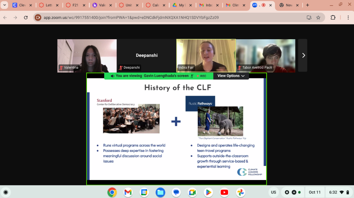Image resolution: width=354 pixels, height=198 pixels.
Task: Close the New tab
Action: click(297, 5)
